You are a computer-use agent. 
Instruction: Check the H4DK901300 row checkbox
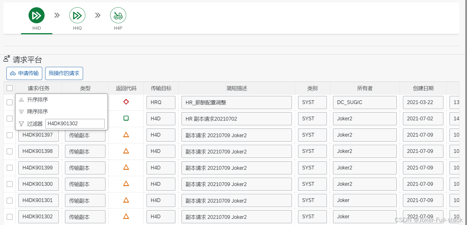point(10,184)
